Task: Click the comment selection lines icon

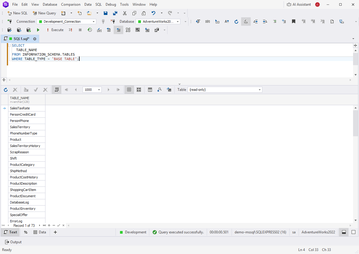Action: (x=275, y=22)
